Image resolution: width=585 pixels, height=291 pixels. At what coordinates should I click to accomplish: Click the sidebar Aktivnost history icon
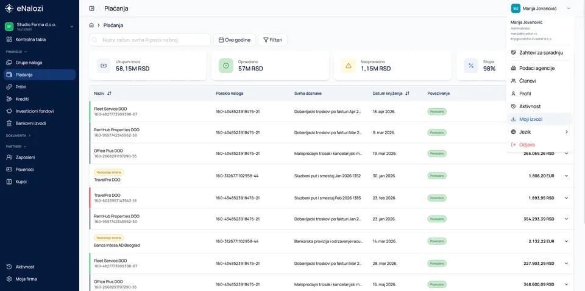point(9,267)
